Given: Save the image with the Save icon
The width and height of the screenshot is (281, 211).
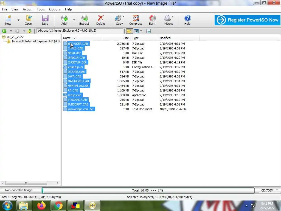Looking at the screenshot, I should click(45, 20).
